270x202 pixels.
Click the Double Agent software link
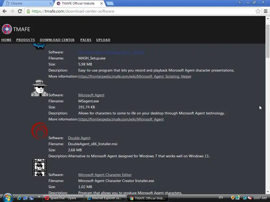click(x=79, y=138)
